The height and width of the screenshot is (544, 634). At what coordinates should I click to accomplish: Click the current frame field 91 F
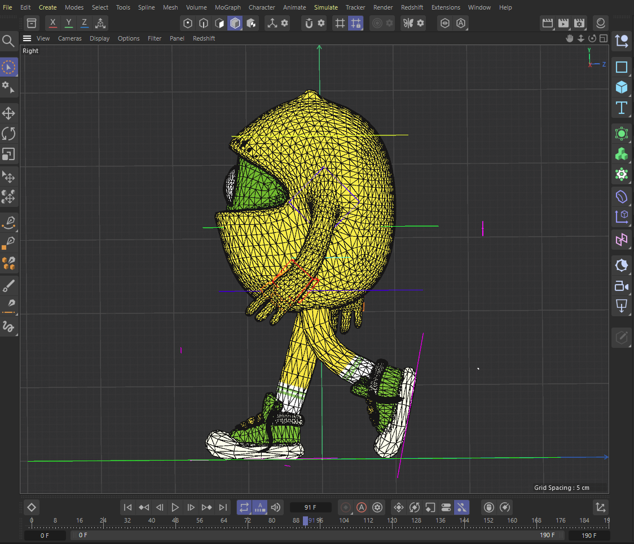(x=310, y=507)
